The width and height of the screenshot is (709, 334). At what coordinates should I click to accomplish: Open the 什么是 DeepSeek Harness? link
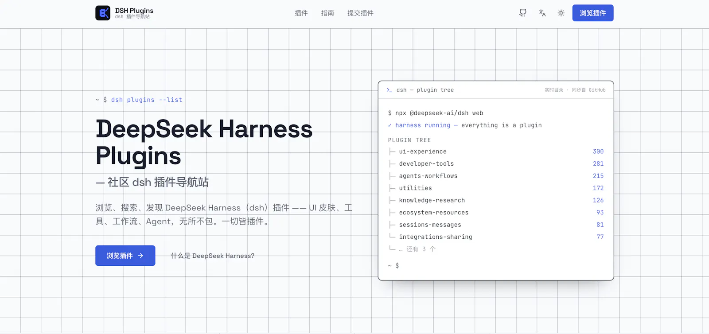[x=213, y=256]
